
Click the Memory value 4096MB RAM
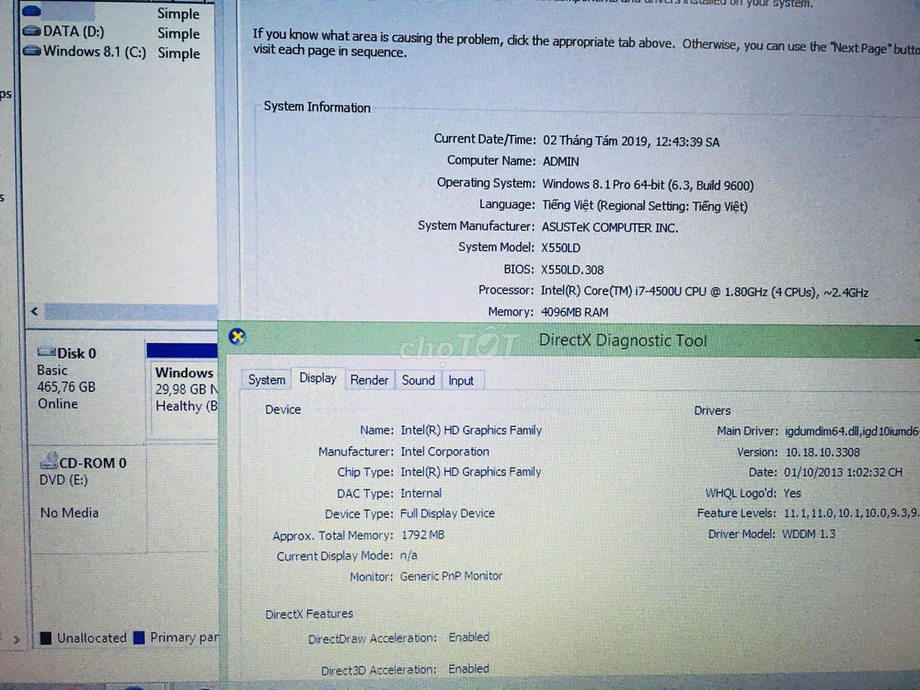574,312
